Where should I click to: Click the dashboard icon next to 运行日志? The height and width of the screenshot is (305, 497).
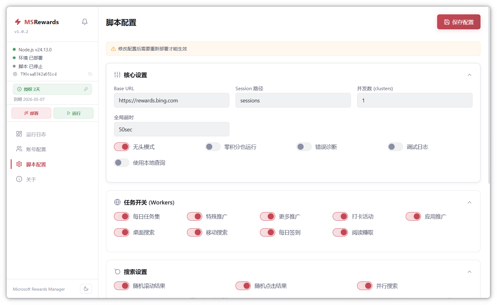(x=19, y=134)
